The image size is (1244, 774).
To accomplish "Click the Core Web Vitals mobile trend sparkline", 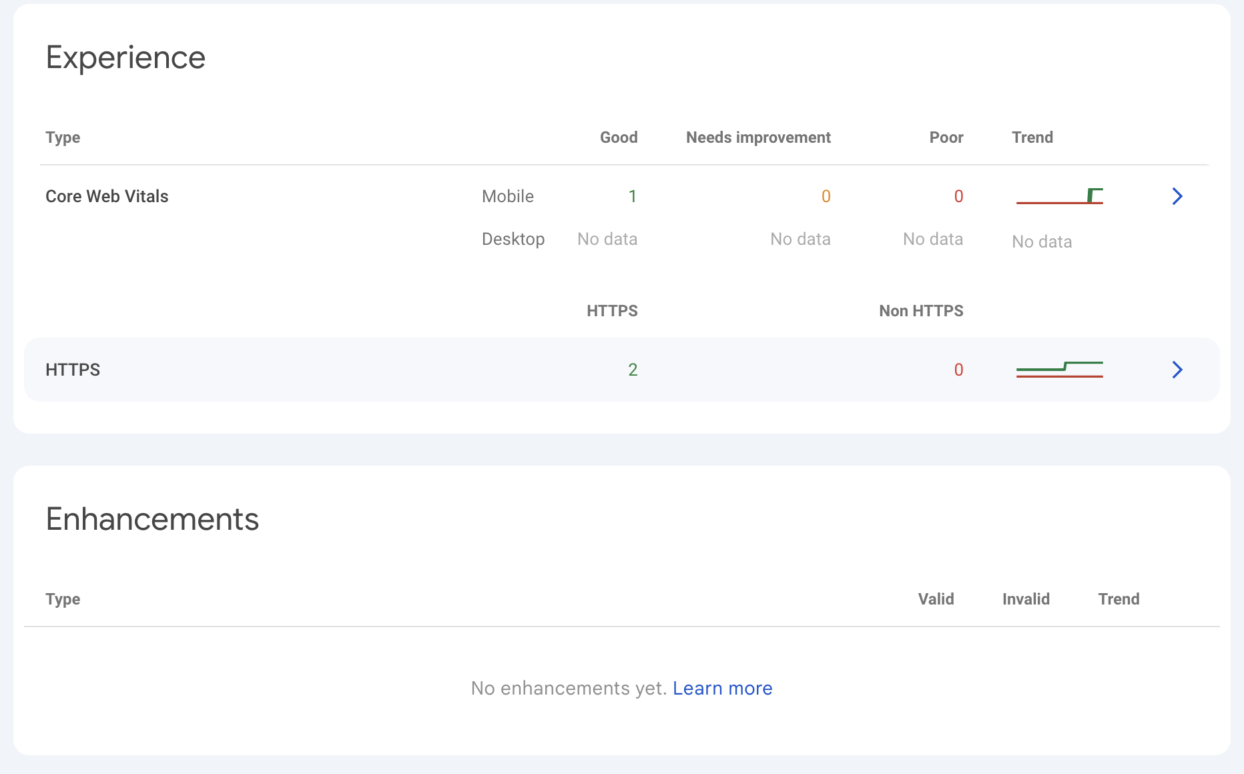I will point(1059,196).
